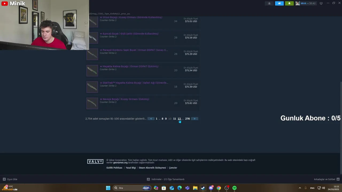Click Oyun Ekle add game button
The image size is (342, 192).
[10, 179]
